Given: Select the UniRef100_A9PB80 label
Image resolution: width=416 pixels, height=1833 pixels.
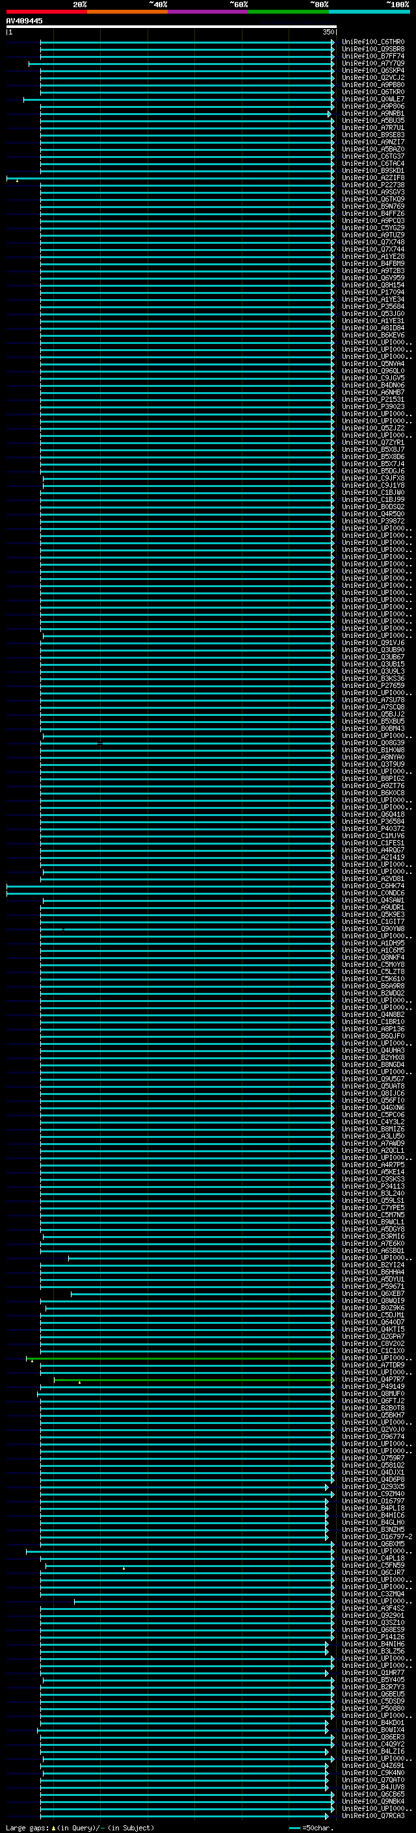Looking at the screenshot, I should tap(373, 85).
